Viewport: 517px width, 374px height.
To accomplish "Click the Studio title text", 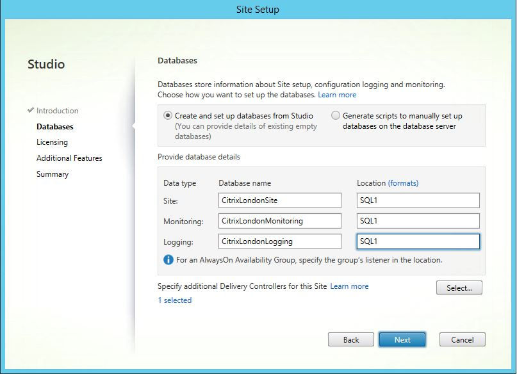I will [x=46, y=64].
